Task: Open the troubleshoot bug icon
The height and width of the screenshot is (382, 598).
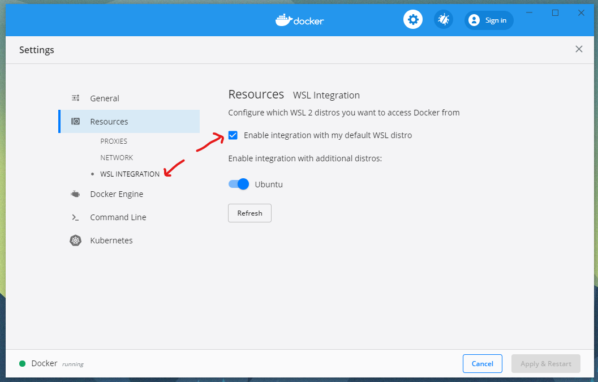Action: [443, 19]
